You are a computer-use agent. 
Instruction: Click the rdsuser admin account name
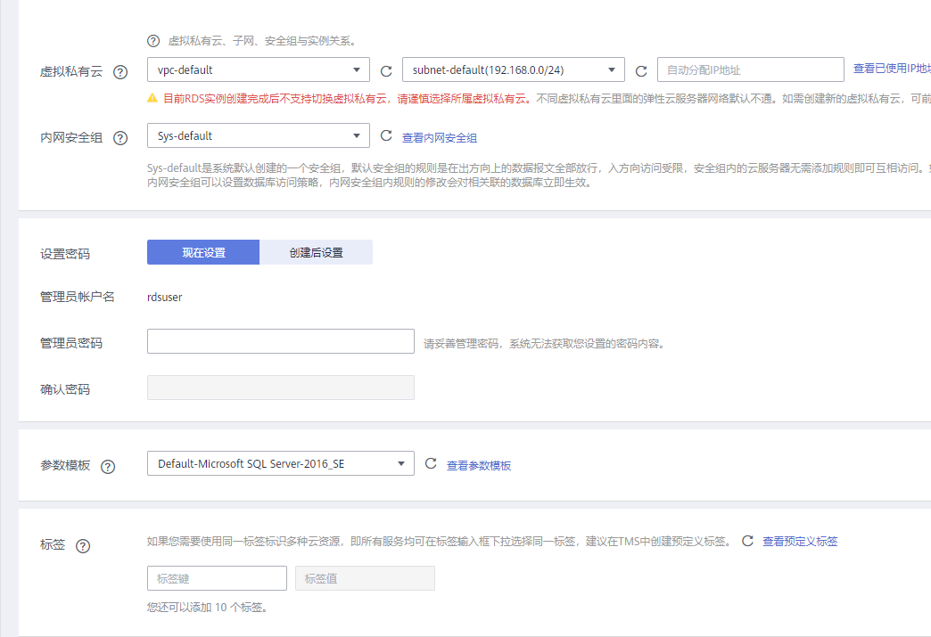click(164, 298)
